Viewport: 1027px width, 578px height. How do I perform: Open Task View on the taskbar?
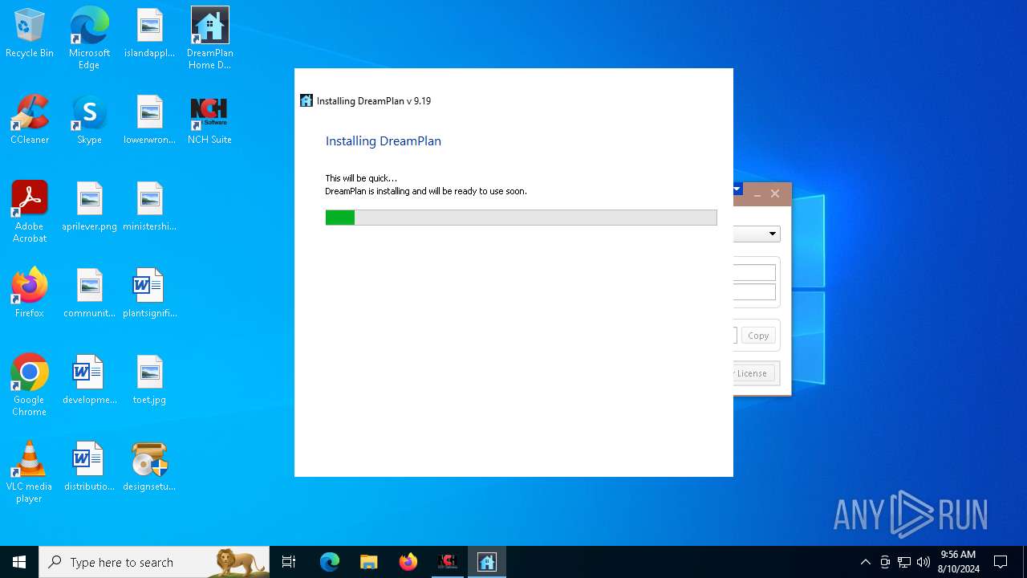pos(289,562)
